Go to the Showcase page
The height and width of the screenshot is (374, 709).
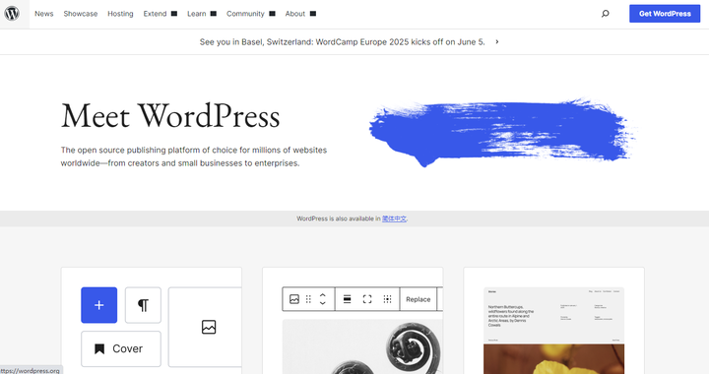coord(81,14)
